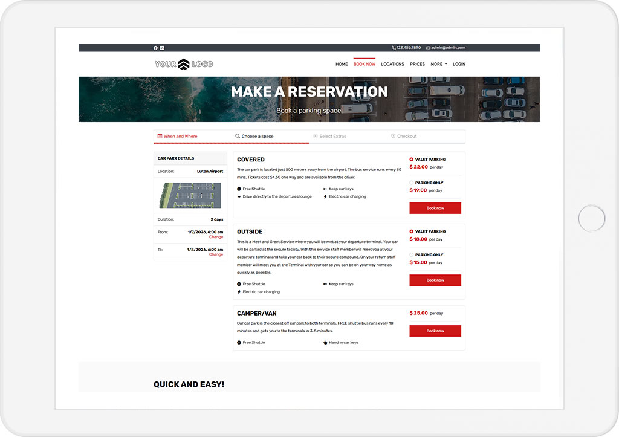Select Valet Parking for Outside car park
The width and height of the screenshot is (619, 437).
pyautogui.click(x=412, y=231)
